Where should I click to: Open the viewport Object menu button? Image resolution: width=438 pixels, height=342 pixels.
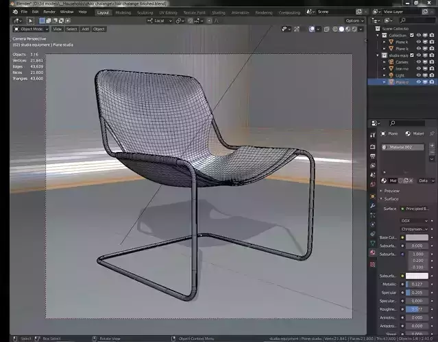99,29
